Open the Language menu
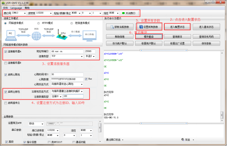227x146 pixels. point(16,8)
